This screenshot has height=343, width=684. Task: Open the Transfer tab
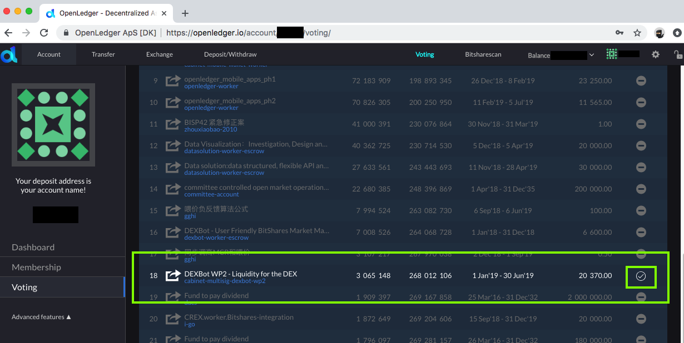click(x=103, y=54)
